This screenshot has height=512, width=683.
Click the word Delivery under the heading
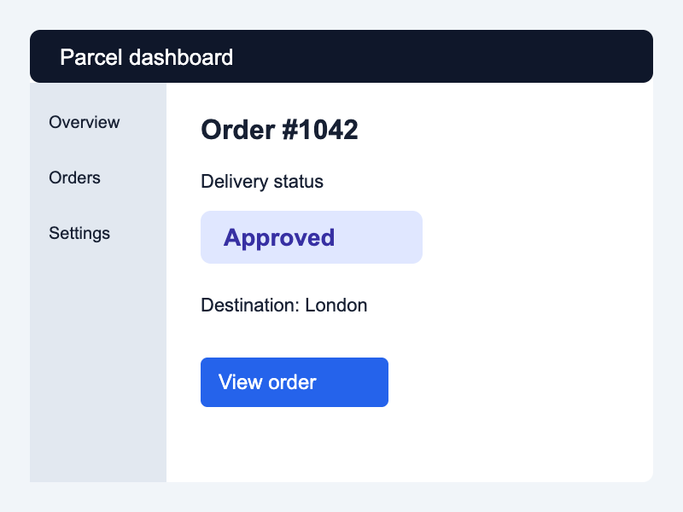[234, 182]
